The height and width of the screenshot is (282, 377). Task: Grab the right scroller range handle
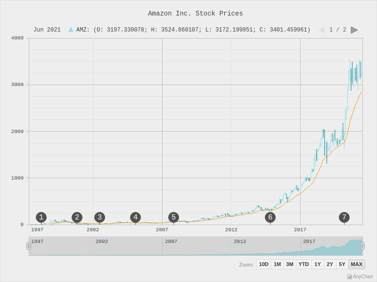tap(362, 246)
